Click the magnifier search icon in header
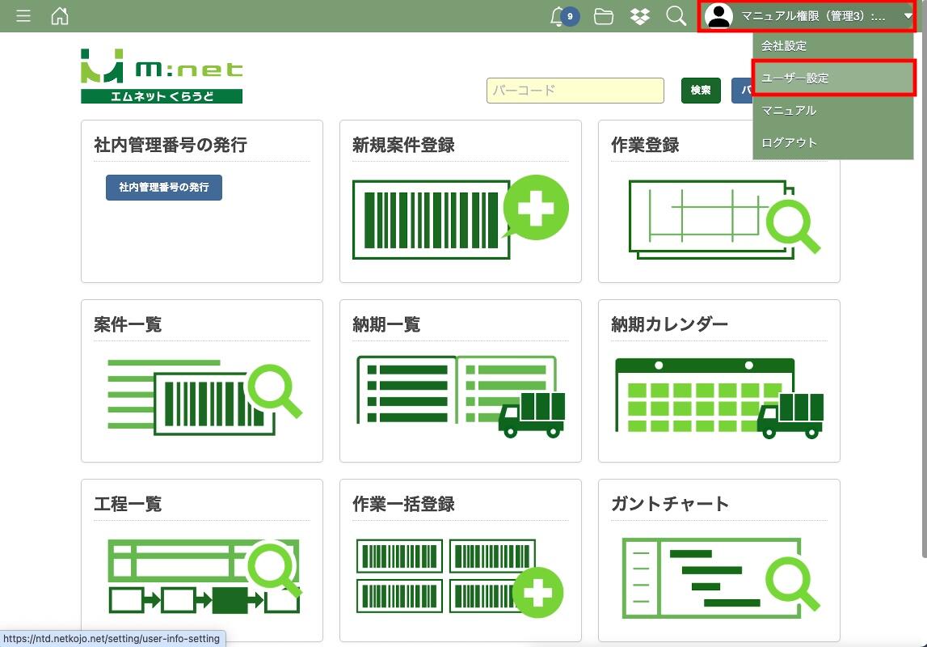The height and width of the screenshot is (647, 927). [x=676, y=16]
